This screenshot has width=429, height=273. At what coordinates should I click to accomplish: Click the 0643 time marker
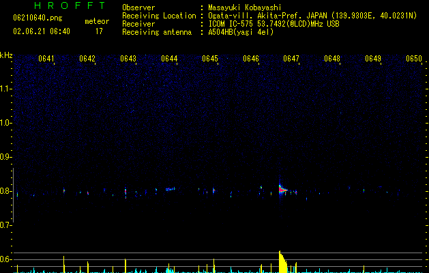pos(128,59)
